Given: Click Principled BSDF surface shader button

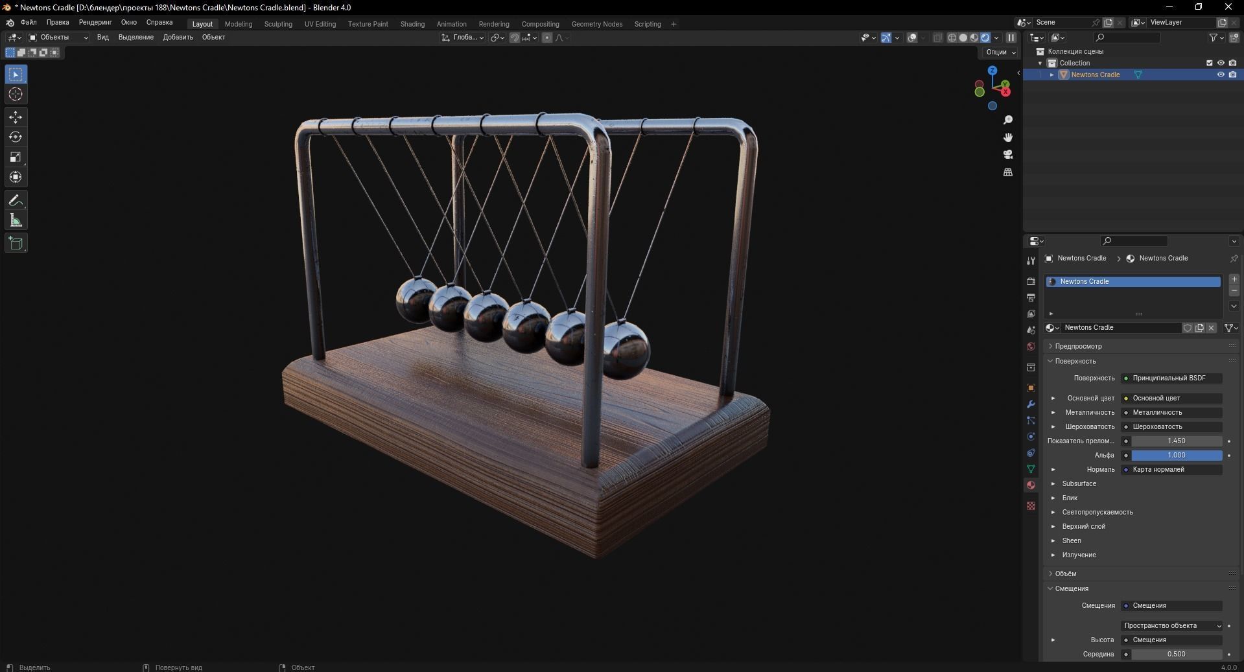Looking at the screenshot, I should coord(1172,378).
